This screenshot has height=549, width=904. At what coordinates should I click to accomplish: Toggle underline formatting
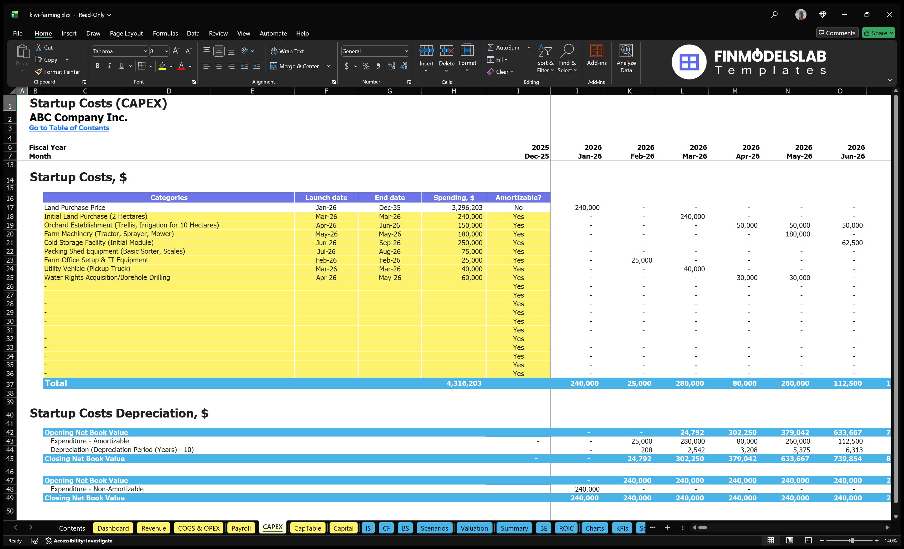pyautogui.click(x=121, y=66)
